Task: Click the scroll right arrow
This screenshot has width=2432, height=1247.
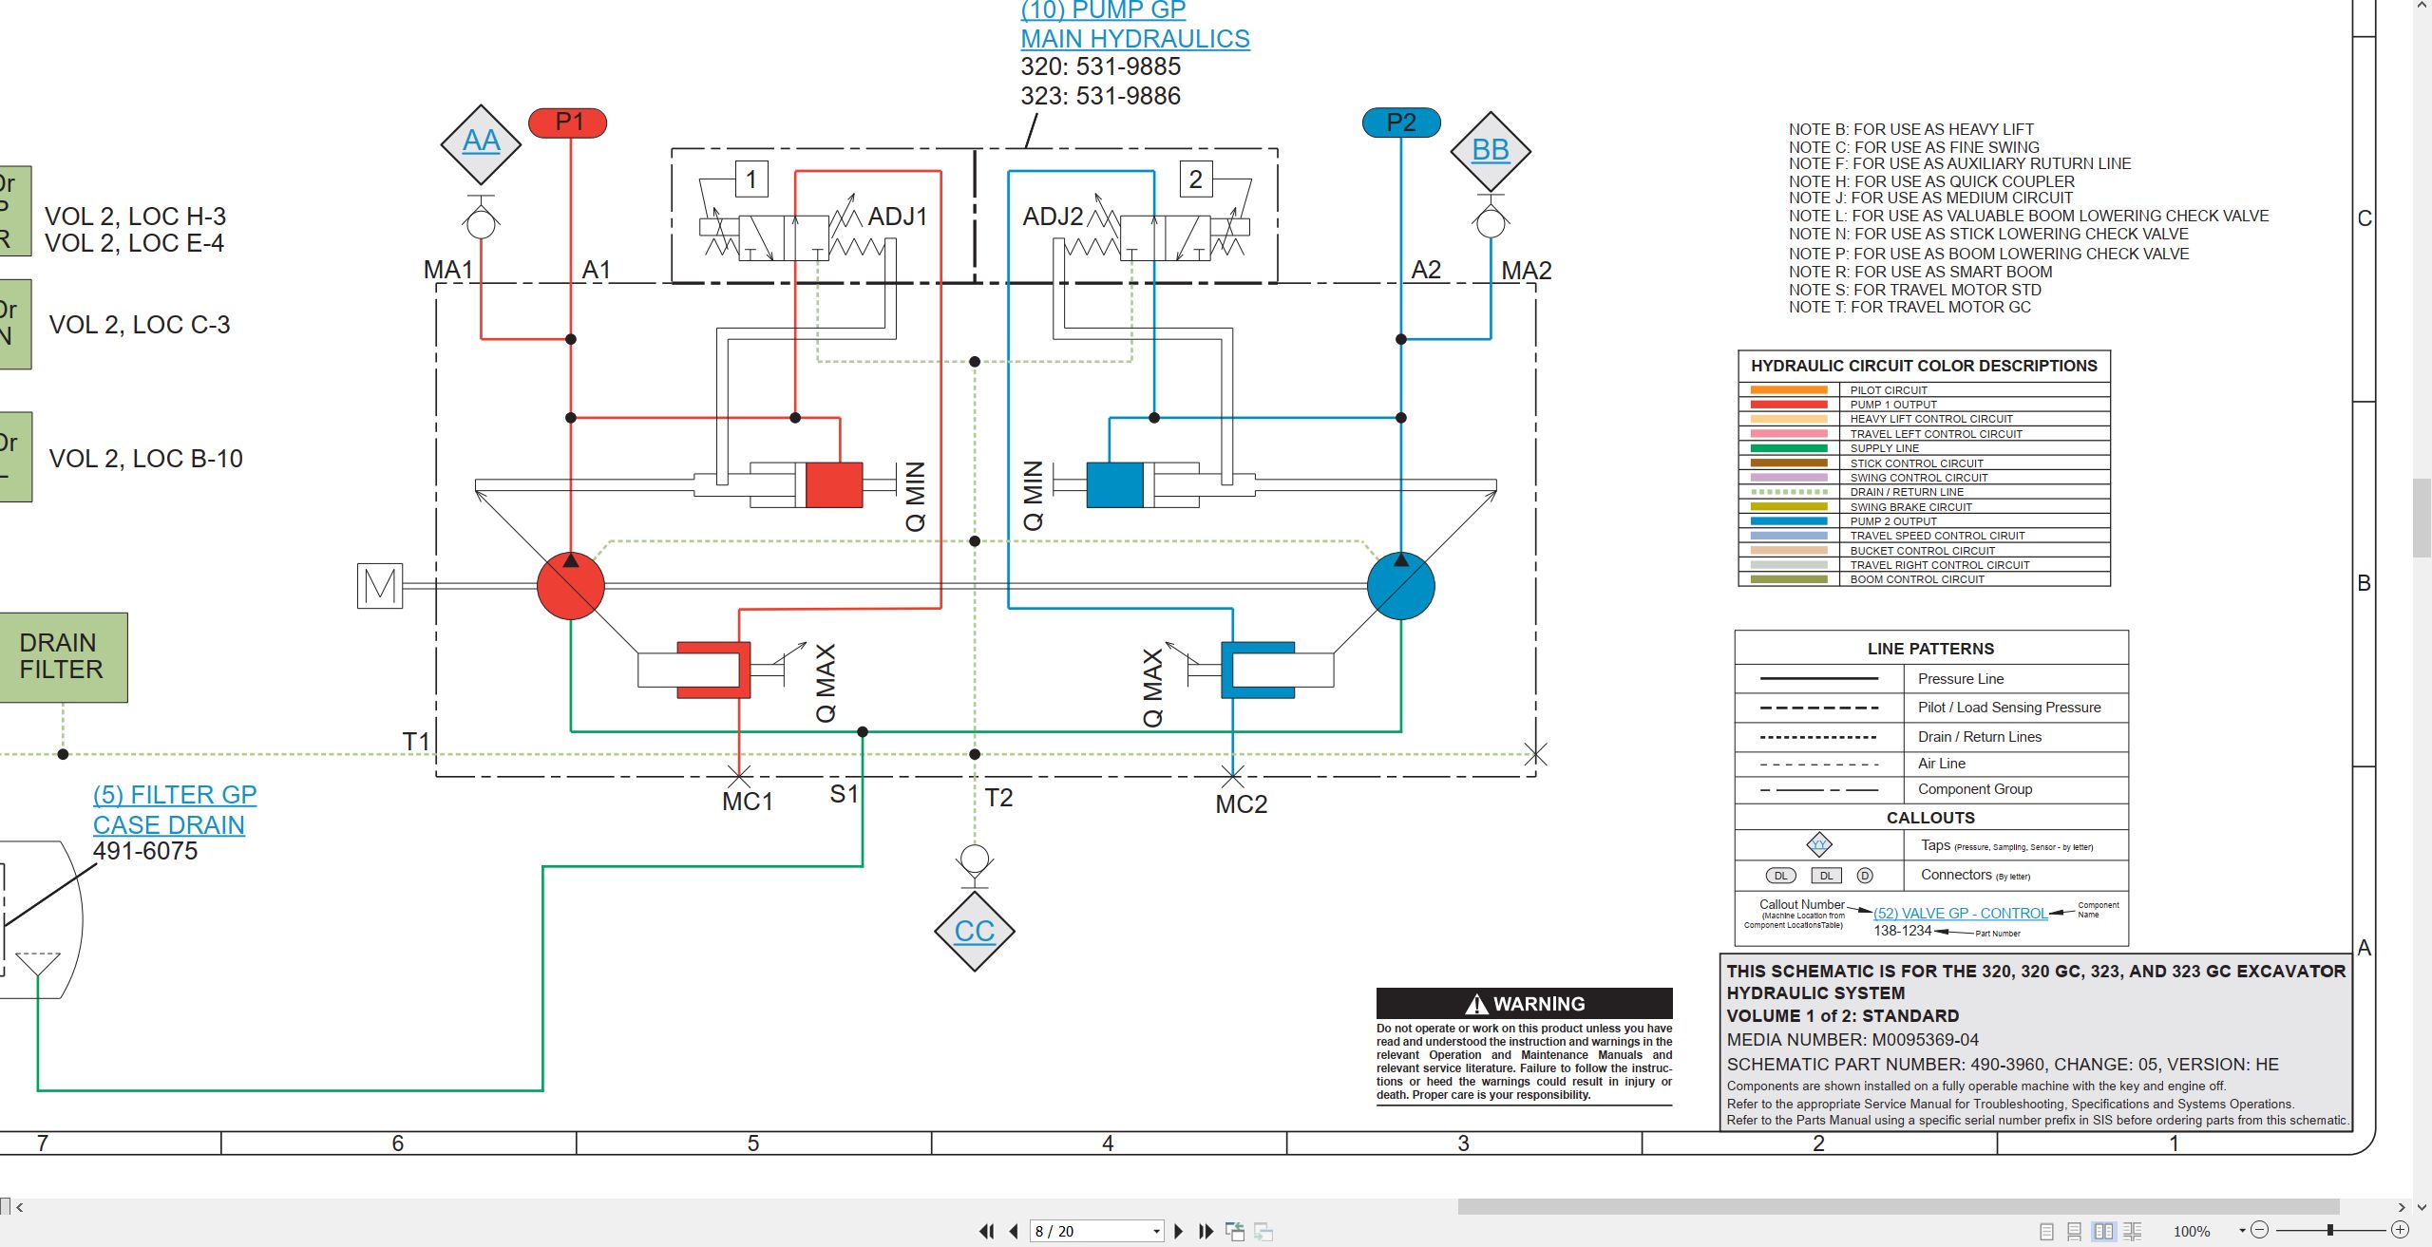Action: point(2401,1207)
